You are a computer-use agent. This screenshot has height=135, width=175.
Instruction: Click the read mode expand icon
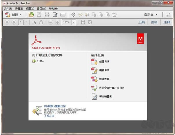168,14
